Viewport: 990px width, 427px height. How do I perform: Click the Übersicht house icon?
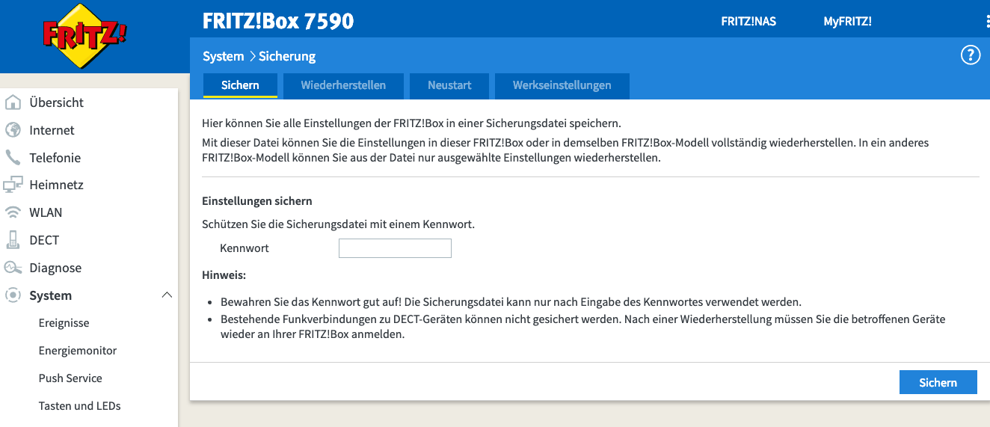click(13, 102)
